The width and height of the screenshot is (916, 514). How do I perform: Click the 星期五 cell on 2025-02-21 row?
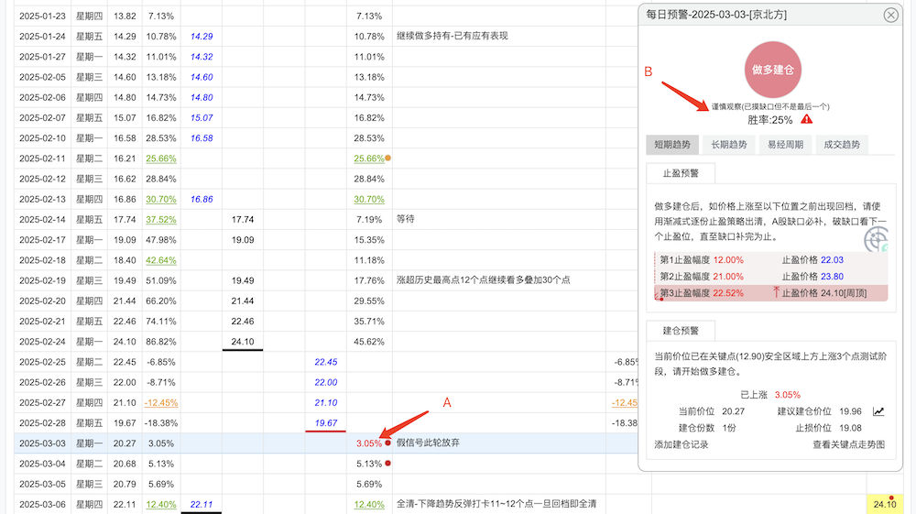click(x=89, y=322)
